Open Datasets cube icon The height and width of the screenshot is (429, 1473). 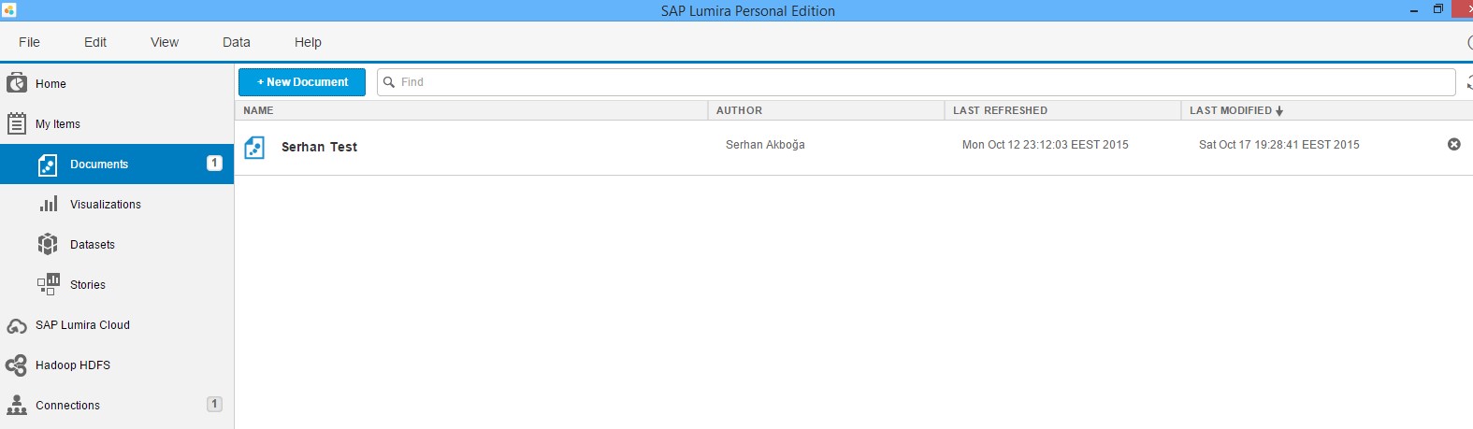pos(48,244)
